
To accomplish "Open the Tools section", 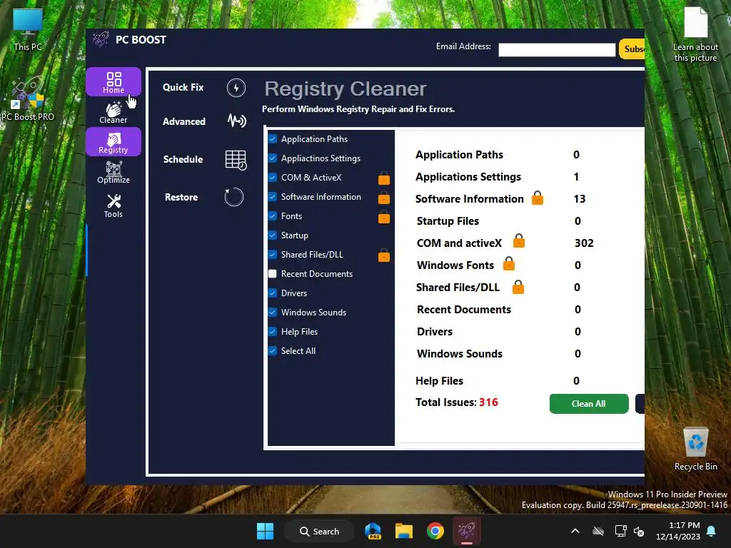I will 114,205.
